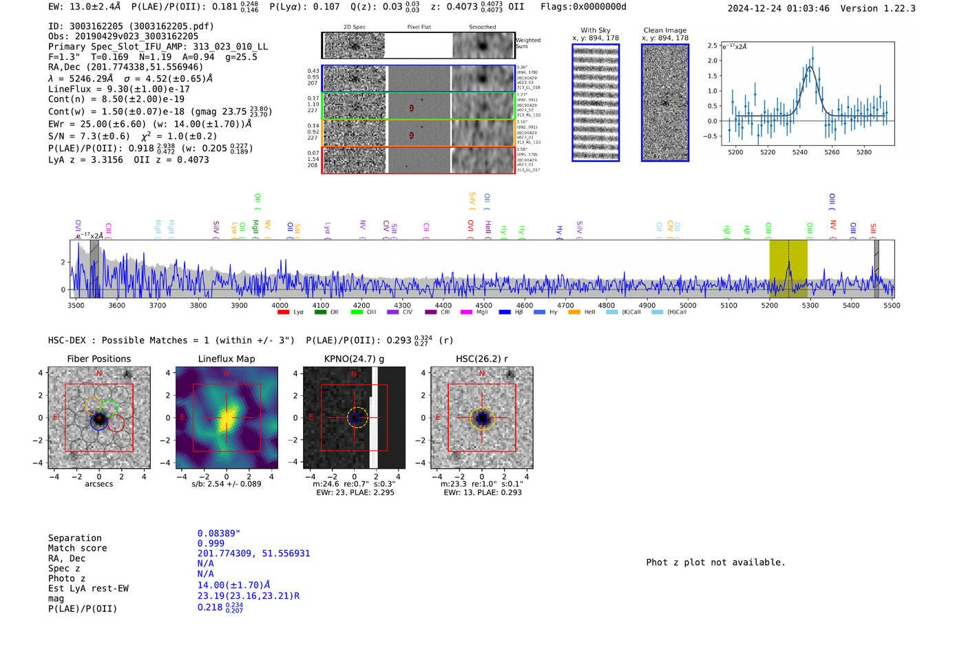Screen dimensions: 964x656
Task: Open the blue-bordered row pixel flat image
Action: (419, 78)
